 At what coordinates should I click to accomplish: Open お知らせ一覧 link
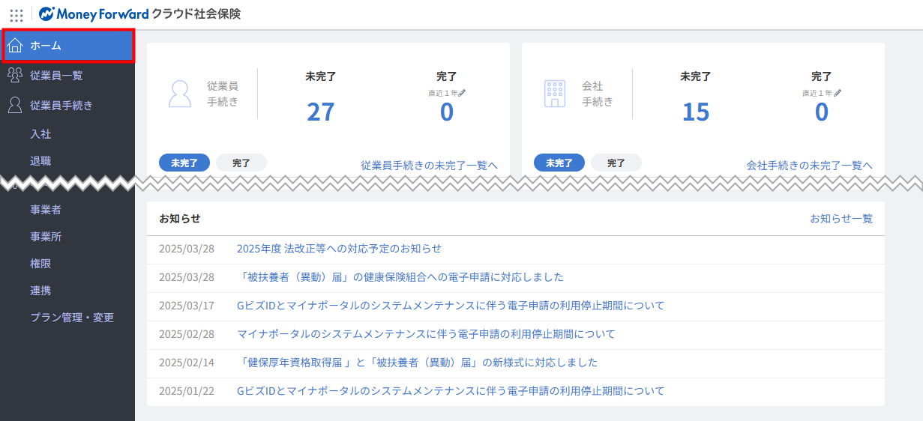841,219
